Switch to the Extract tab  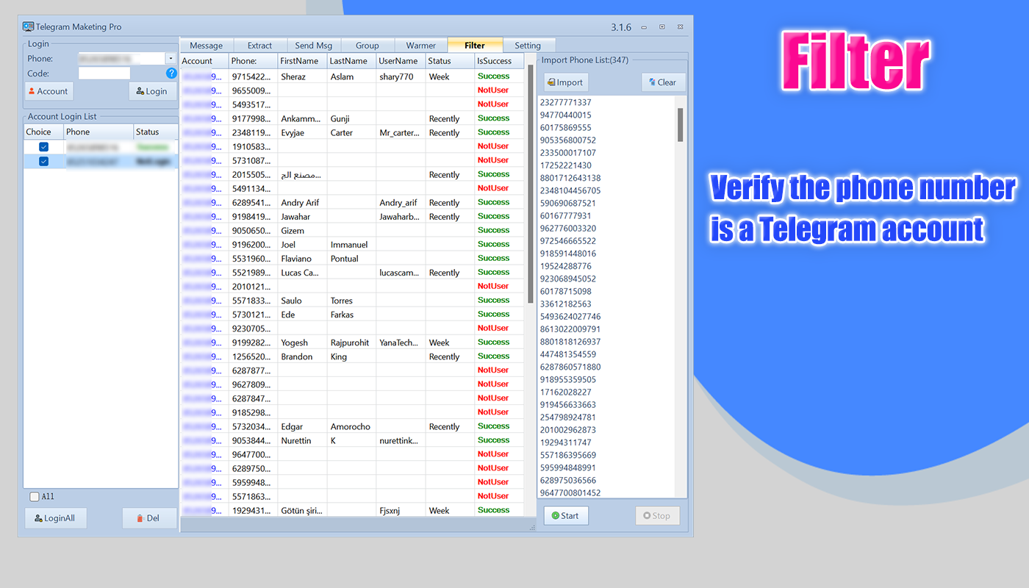click(259, 46)
